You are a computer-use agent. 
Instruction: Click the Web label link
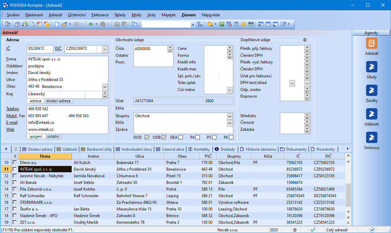(x=10, y=129)
